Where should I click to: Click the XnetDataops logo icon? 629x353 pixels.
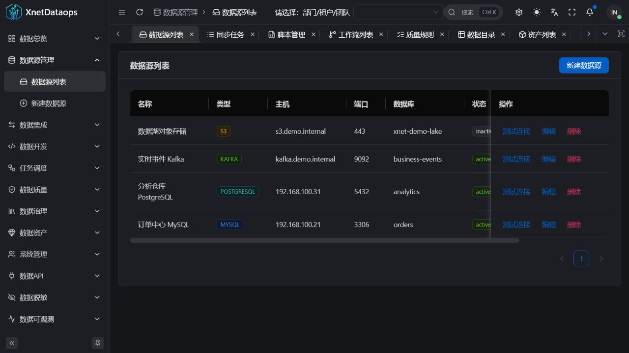14,12
